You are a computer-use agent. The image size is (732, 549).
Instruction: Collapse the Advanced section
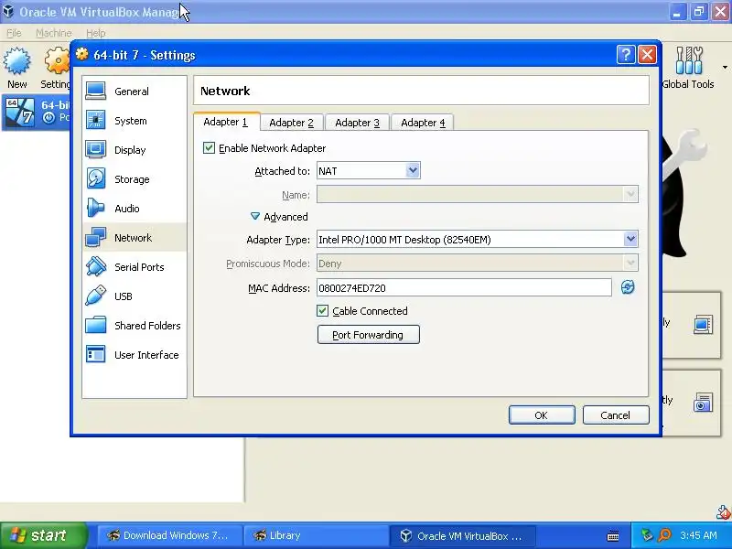279,217
